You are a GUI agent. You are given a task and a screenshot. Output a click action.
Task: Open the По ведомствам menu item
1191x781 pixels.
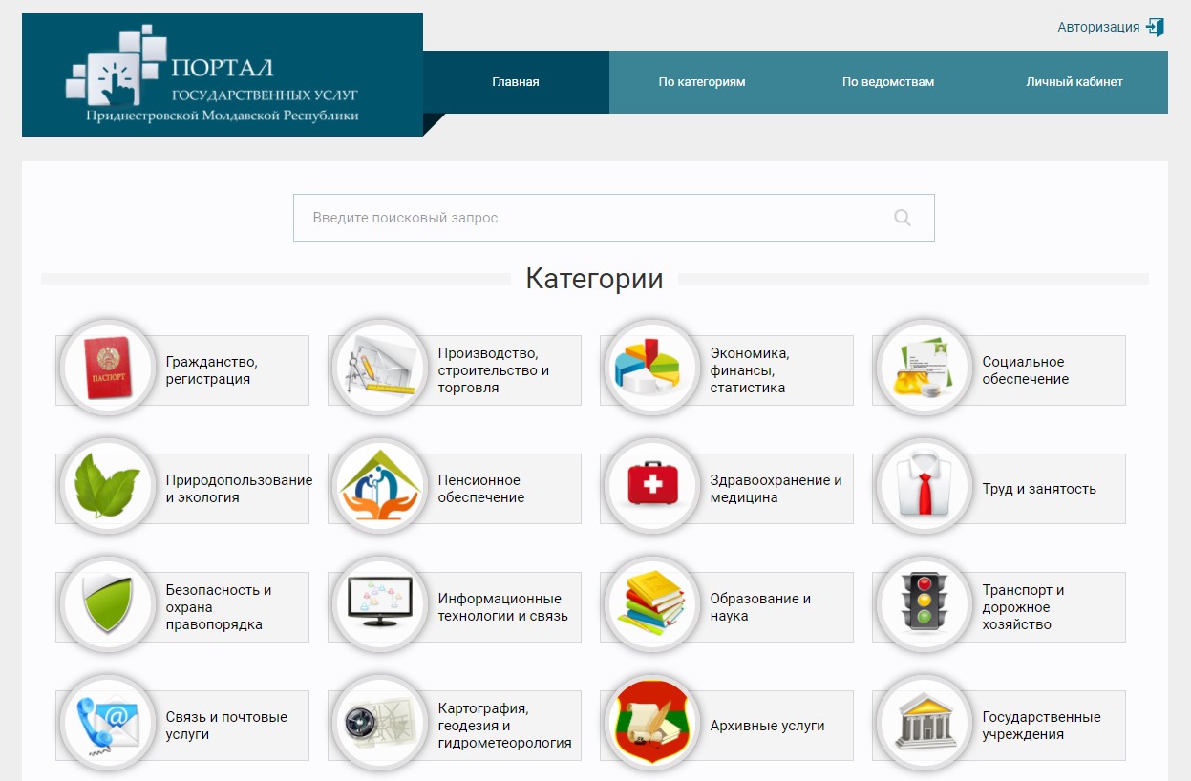[x=888, y=82]
